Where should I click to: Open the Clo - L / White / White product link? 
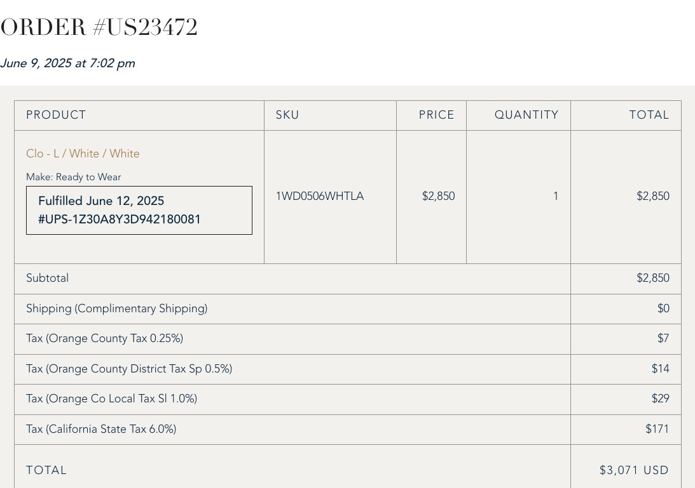coord(83,154)
